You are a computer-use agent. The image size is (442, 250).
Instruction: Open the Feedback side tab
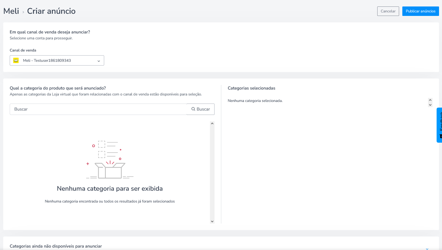[440, 125]
